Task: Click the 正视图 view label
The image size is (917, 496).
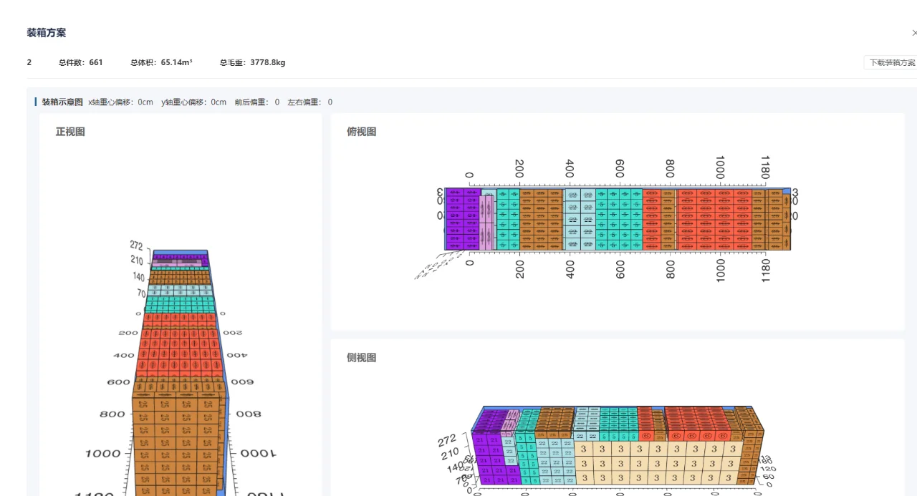Action: (69, 132)
